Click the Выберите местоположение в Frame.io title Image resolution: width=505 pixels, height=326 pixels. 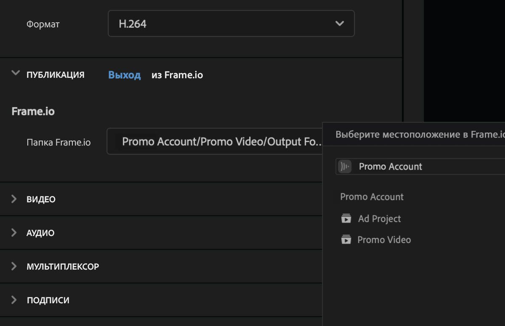point(420,135)
